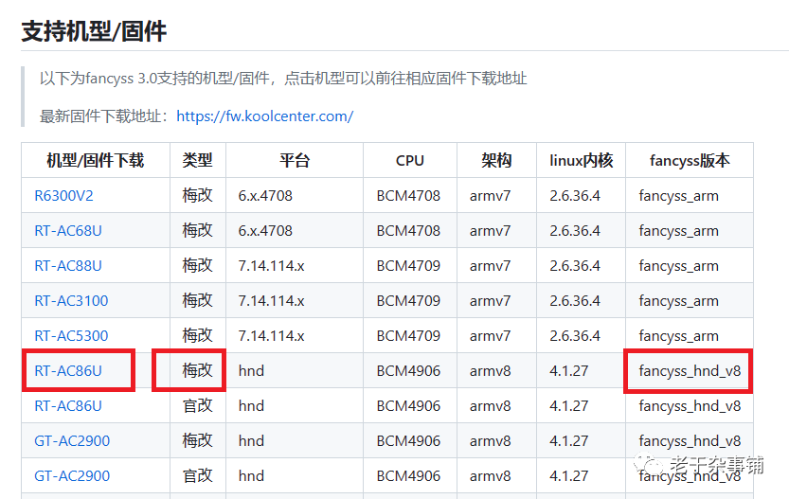Select BCM4906 in the RT-AC86U 官改 row
The width and height of the screenshot is (789, 499).
click(x=408, y=406)
